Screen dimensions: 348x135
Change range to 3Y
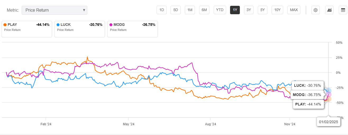tap(249, 10)
